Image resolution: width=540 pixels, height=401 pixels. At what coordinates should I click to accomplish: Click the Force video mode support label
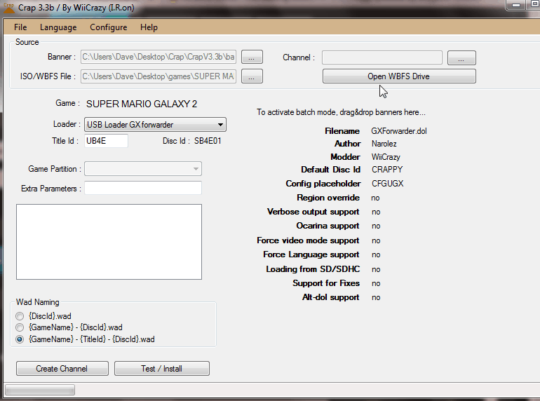pos(308,240)
